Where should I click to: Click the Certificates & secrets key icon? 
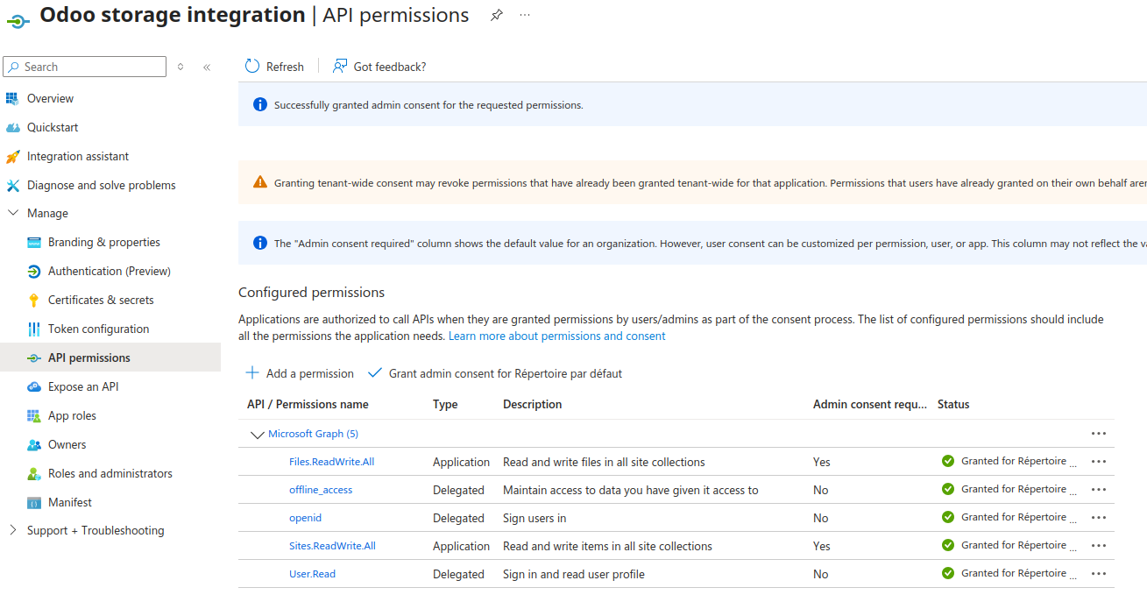pyautogui.click(x=34, y=300)
